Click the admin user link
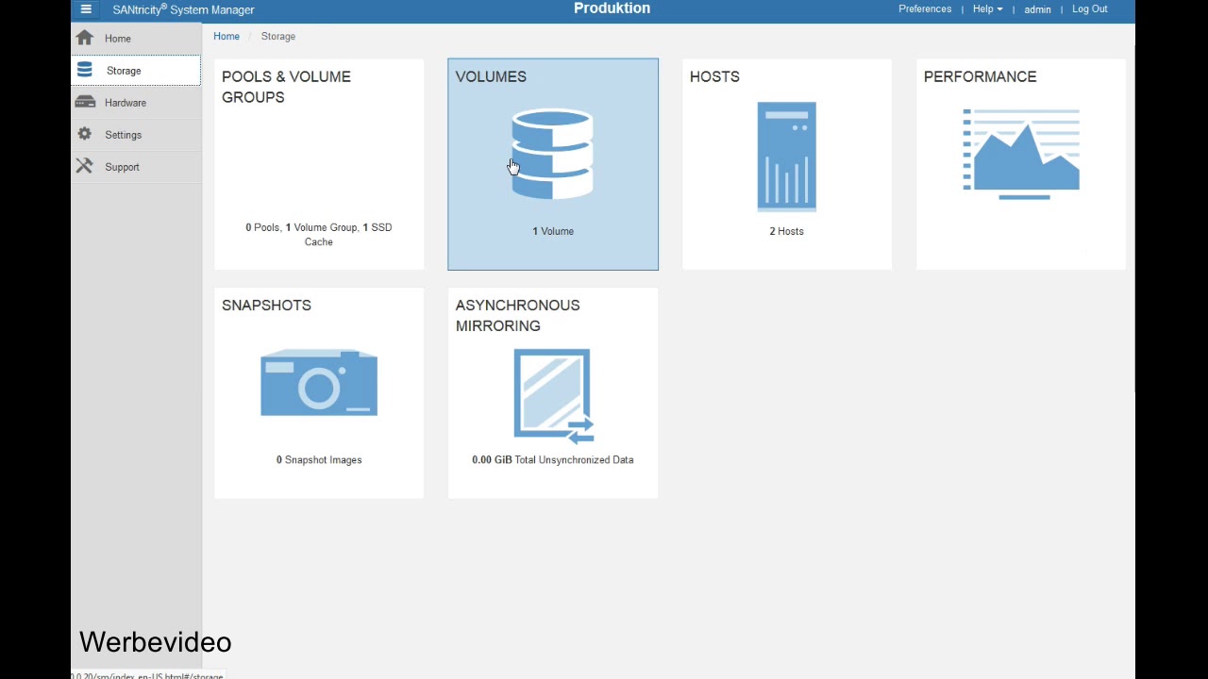This screenshot has height=679, width=1208. tap(1037, 9)
